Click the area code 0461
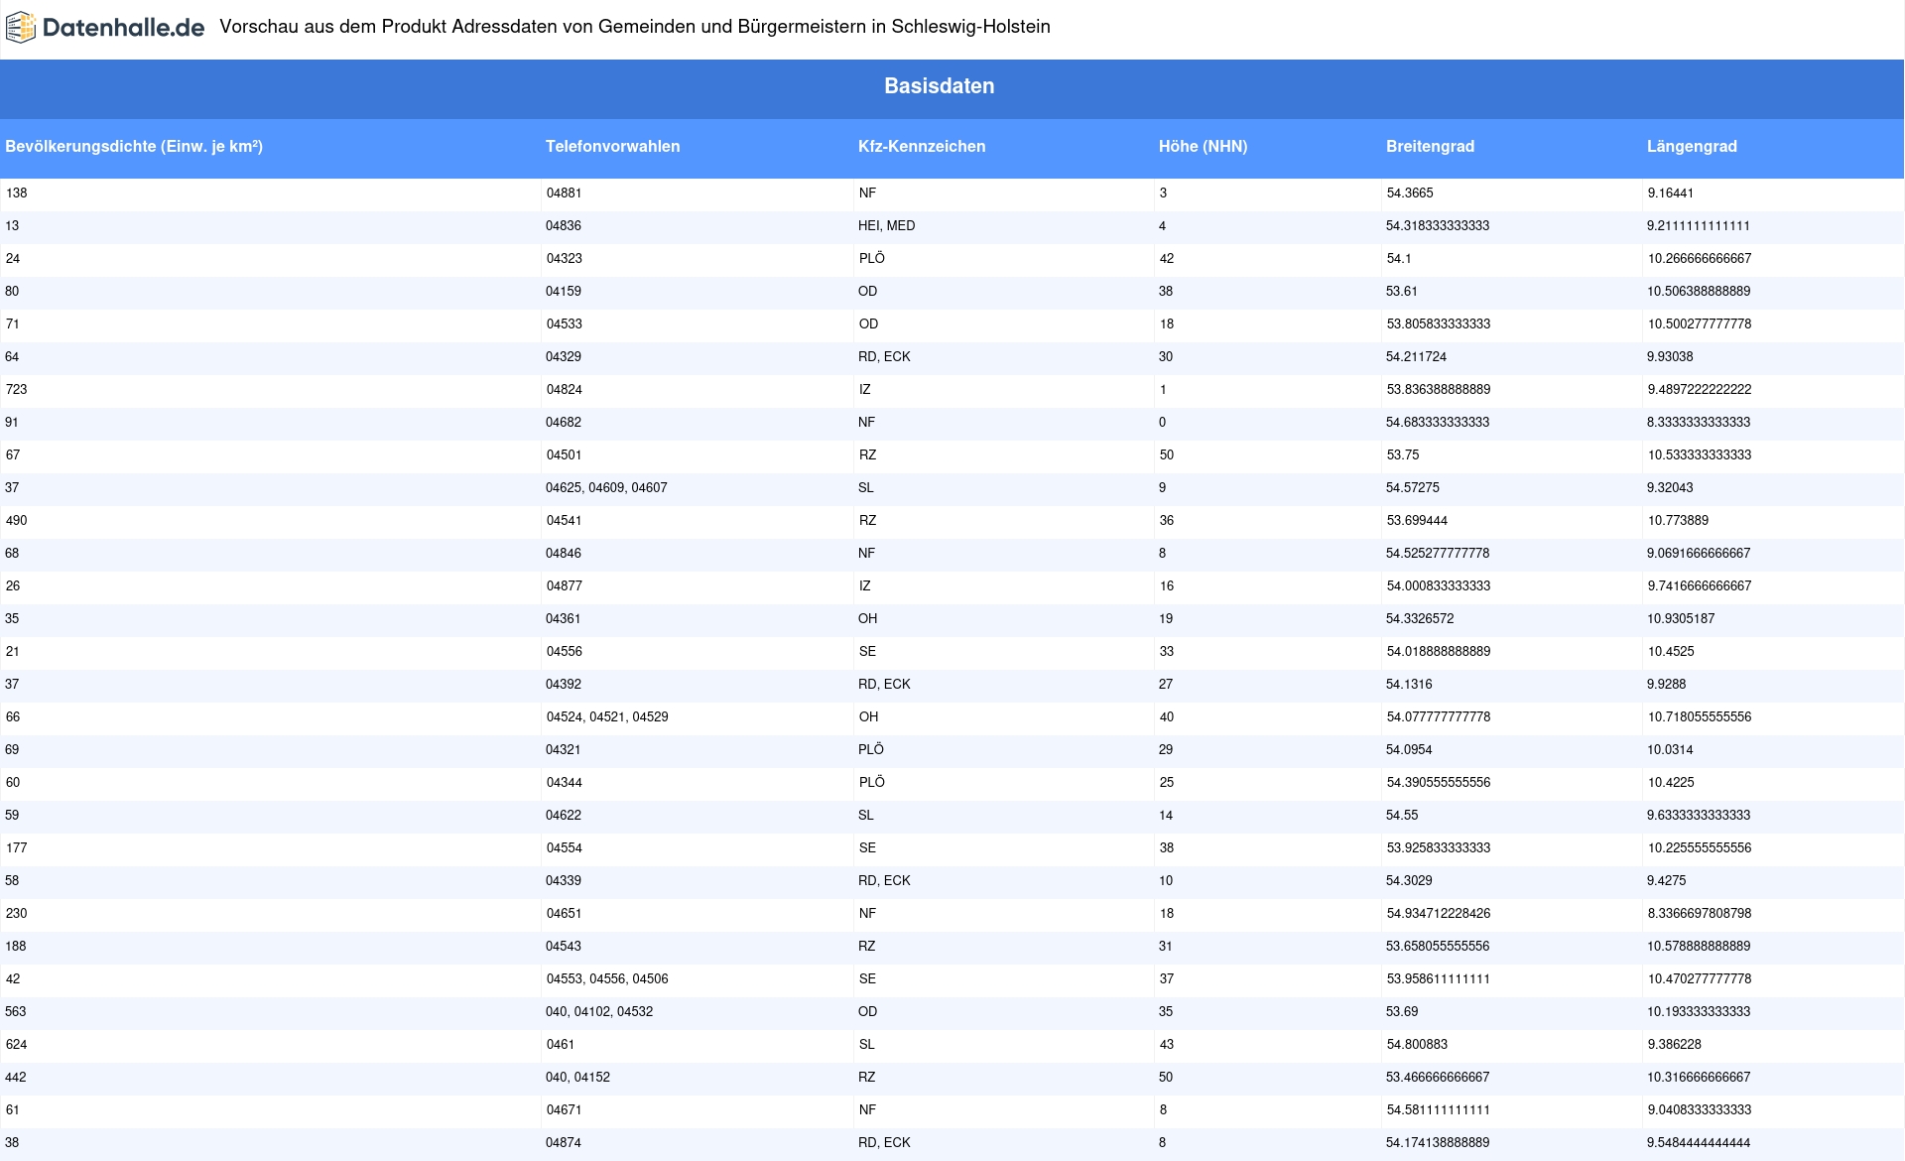The image size is (1905, 1161). click(560, 1045)
